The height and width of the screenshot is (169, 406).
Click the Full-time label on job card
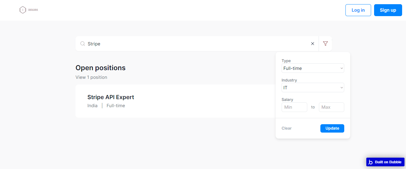(x=116, y=106)
